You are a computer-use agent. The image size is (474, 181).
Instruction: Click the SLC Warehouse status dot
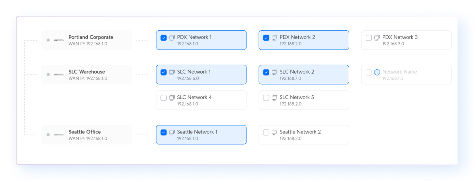[48, 75]
